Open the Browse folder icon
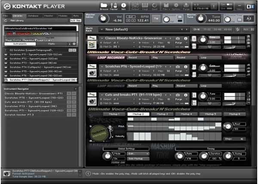The width and height of the screenshot is (258, 184). (x=104, y=6)
